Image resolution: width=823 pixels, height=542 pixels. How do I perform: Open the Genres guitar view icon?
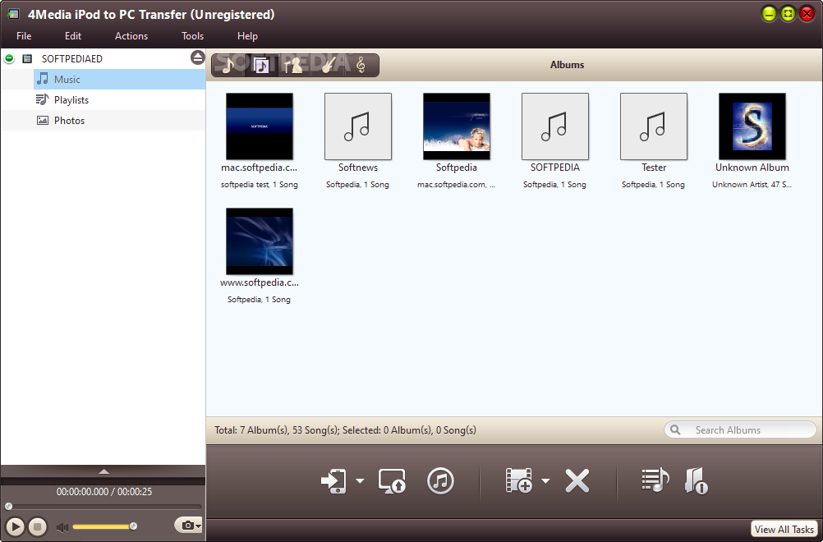(328, 65)
